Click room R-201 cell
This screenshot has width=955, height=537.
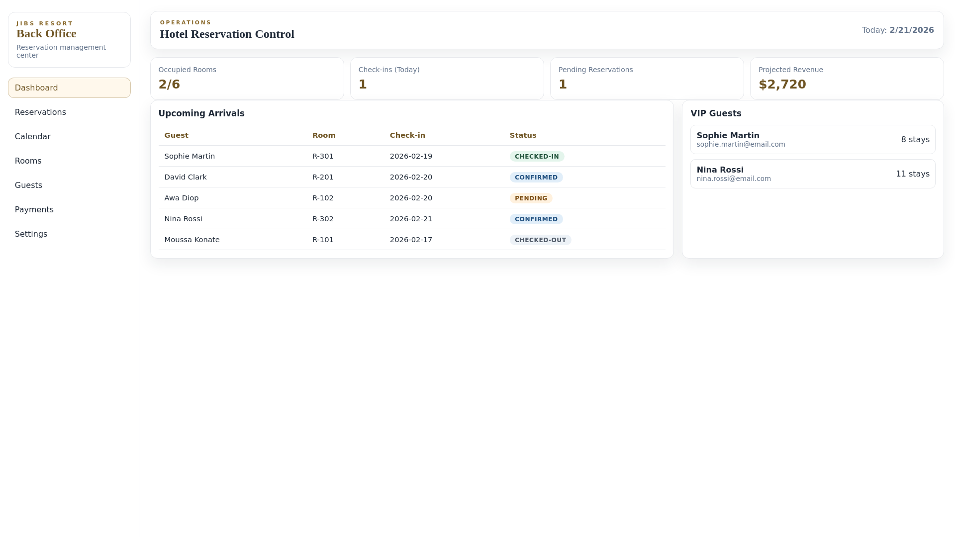[323, 177]
